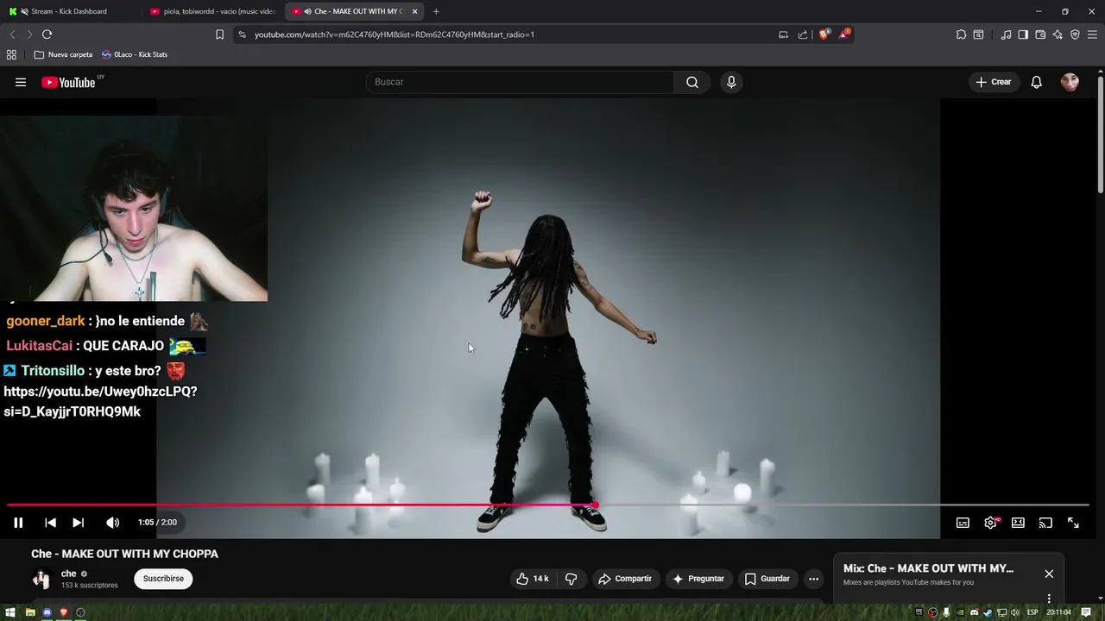Click the Preguntar button
The width and height of the screenshot is (1105, 621).
tap(698, 579)
